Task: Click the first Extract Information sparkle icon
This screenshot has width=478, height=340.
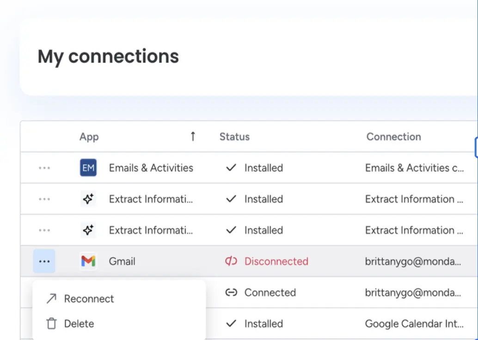Action: pyautogui.click(x=88, y=199)
